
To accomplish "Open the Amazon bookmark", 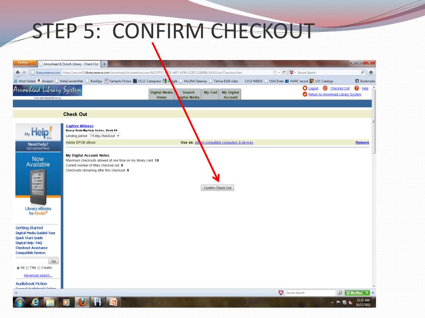I will (45, 81).
